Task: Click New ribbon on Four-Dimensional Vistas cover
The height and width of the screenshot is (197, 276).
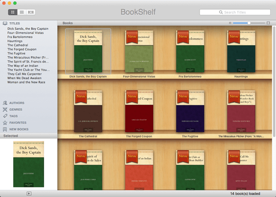Action: point(132,37)
